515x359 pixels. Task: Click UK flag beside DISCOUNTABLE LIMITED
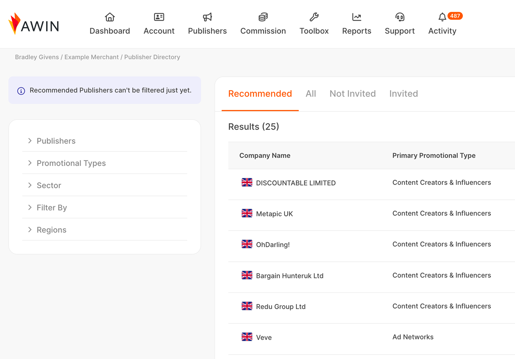(247, 182)
